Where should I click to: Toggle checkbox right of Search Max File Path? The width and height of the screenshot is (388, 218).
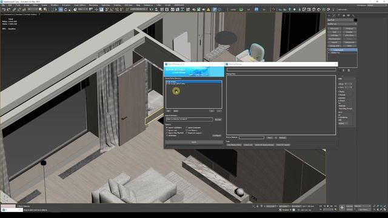point(187,133)
